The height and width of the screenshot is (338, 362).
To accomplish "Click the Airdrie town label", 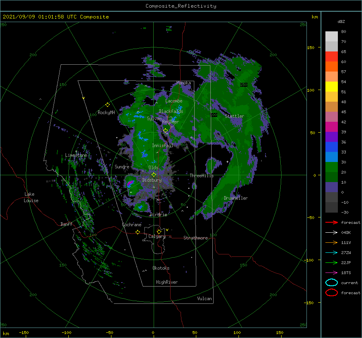I will coord(158,215).
